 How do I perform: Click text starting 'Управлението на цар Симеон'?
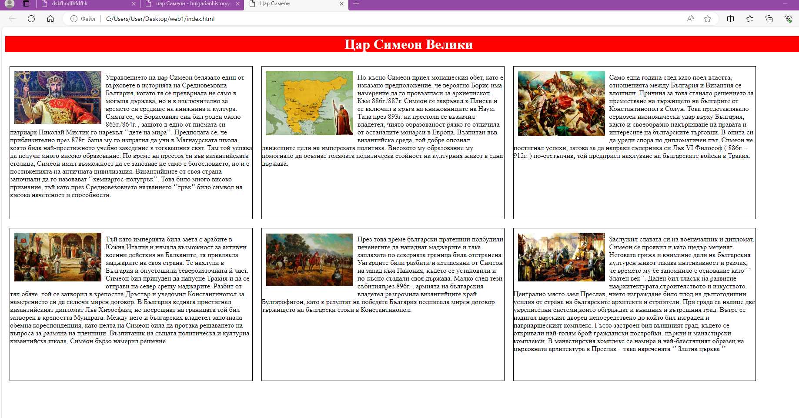click(x=131, y=136)
